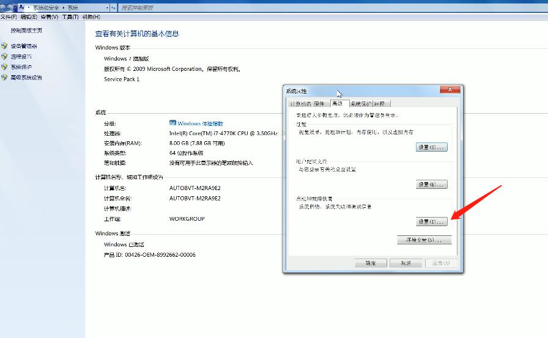Click the Intel(R) Core(TM) i7-4770K processor text
The height and width of the screenshot is (338, 548).
coord(223,133)
